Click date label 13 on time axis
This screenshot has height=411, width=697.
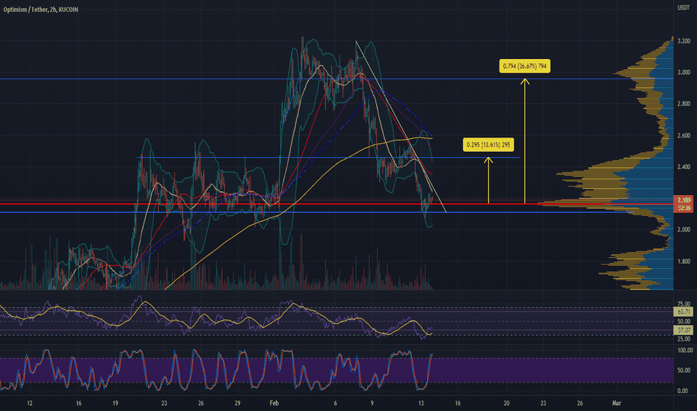pos(421,404)
